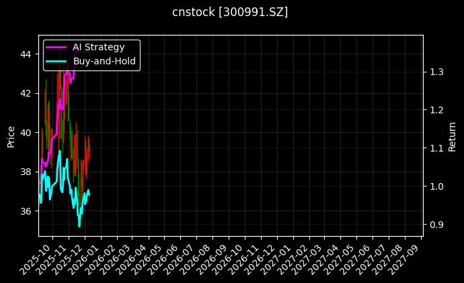Click the 2027-05 date tick label
The image size is (464, 283).
[338, 259]
